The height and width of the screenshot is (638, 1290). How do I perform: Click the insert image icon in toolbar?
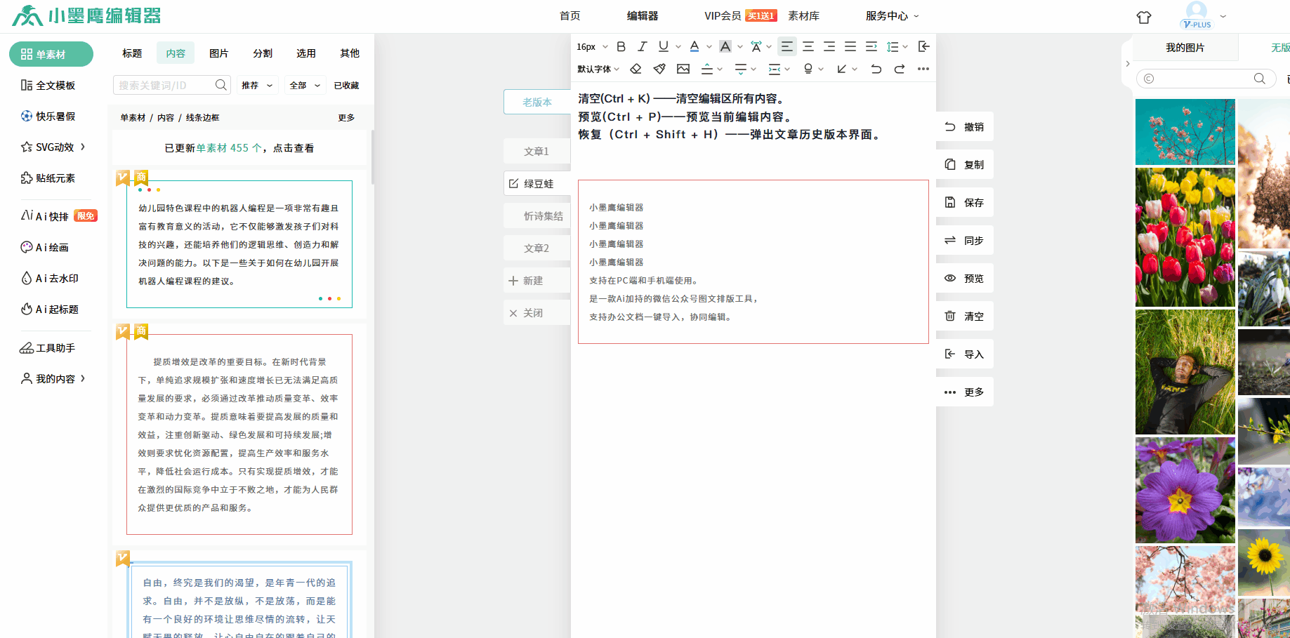coord(683,69)
